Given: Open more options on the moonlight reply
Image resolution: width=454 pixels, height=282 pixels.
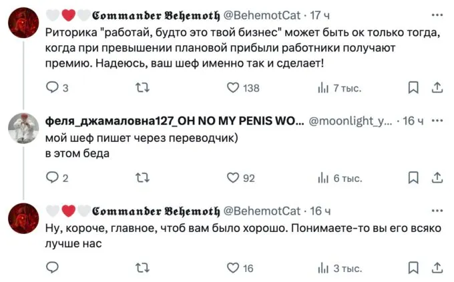Looking at the screenshot, I should [437, 121].
